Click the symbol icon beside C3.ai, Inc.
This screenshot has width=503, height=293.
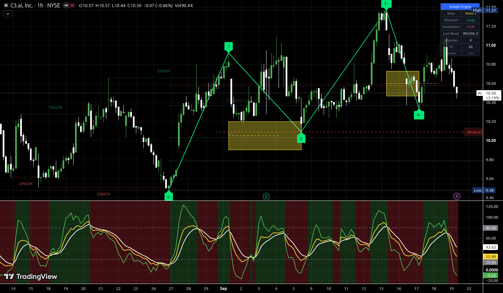pos(6,5)
